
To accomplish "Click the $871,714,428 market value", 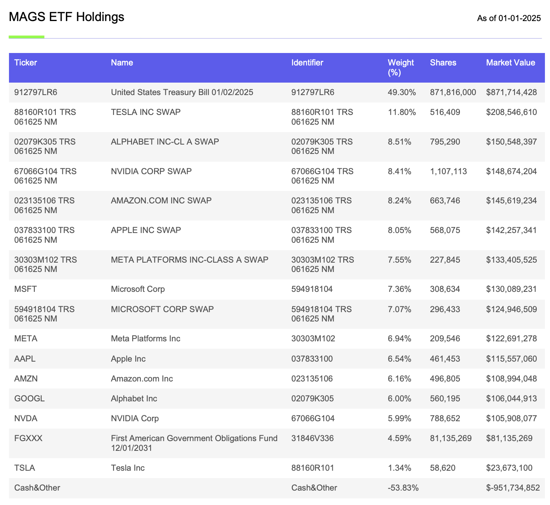I will 511,92.
